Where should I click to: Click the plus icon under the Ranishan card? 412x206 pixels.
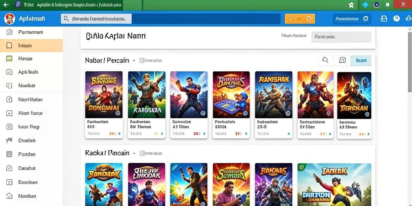coord(289,134)
